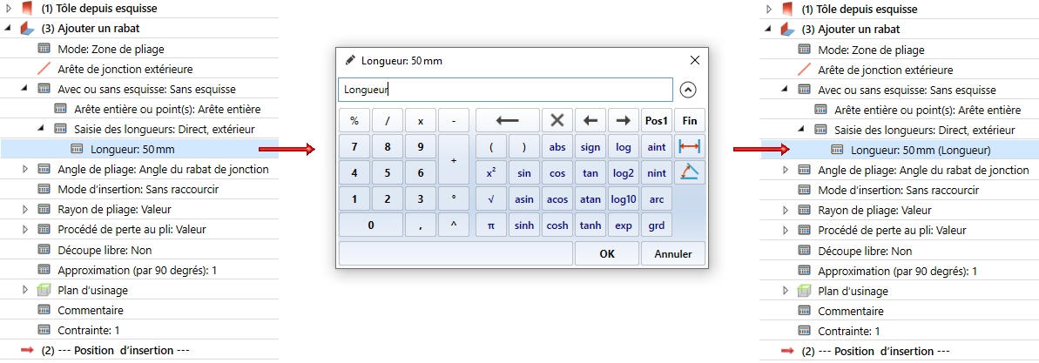Click the acos function key
Image resolution: width=1039 pixels, height=363 pixels.
point(557,198)
